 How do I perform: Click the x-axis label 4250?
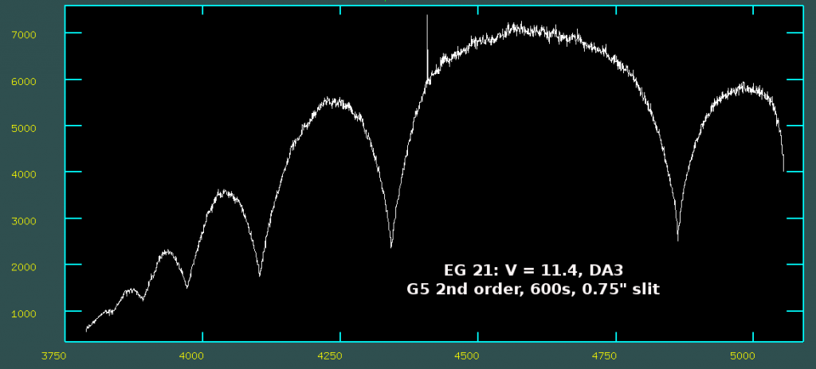[x=329, y=356]
